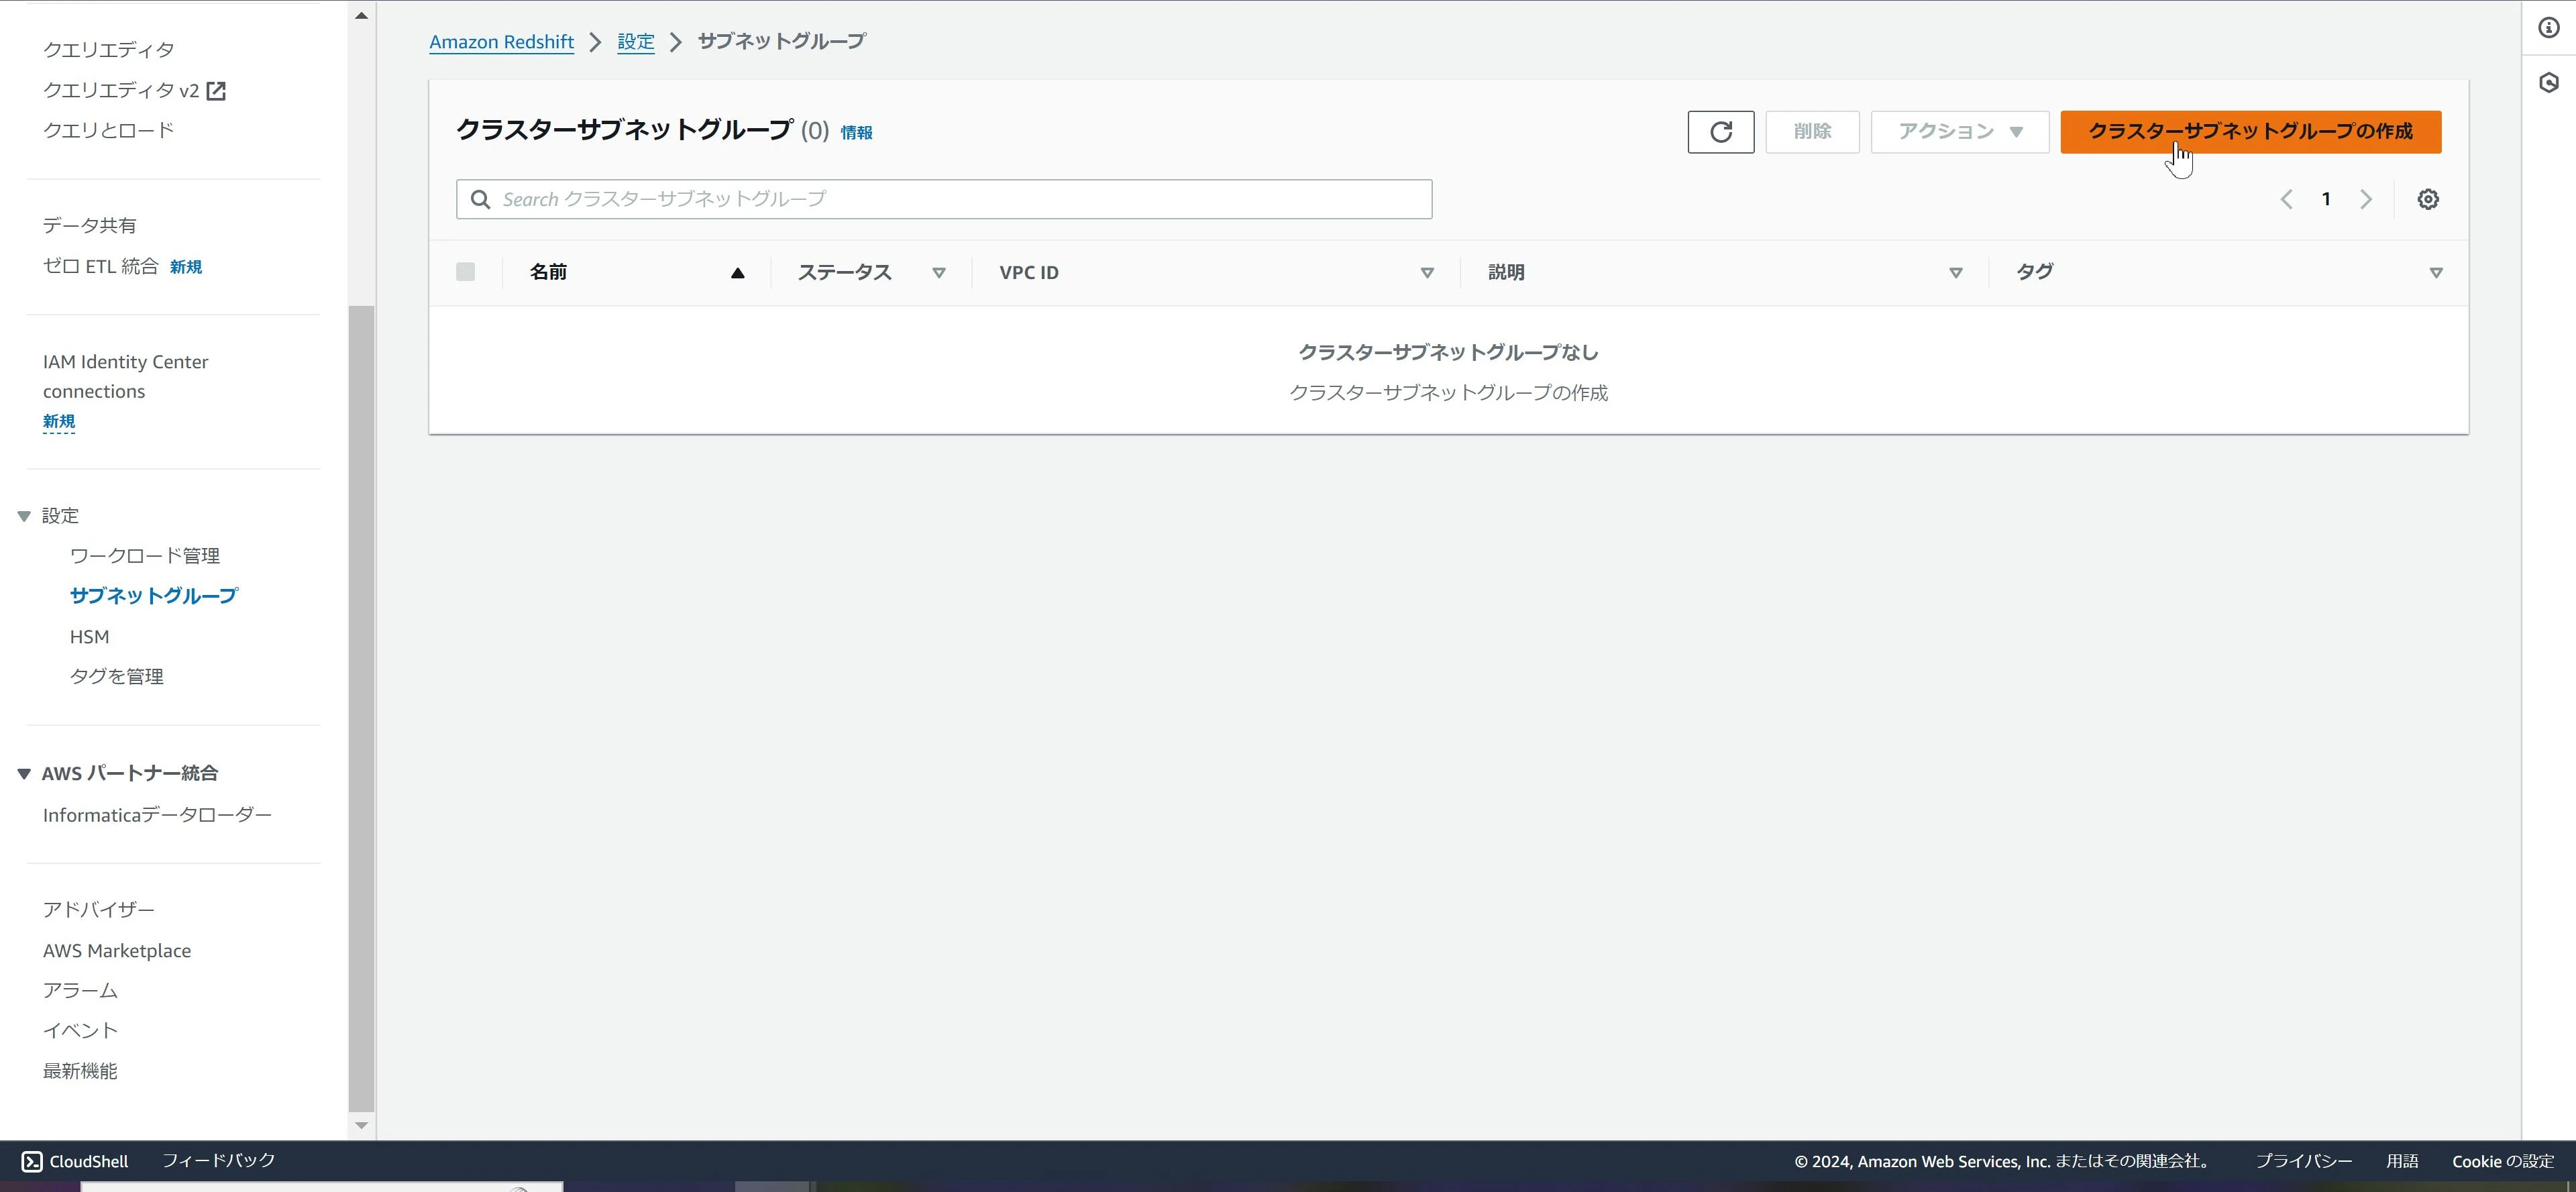Screen dimensions: 2576x1192
Task: Click プライバシー link in footer
Action: coord(2303,1161)
